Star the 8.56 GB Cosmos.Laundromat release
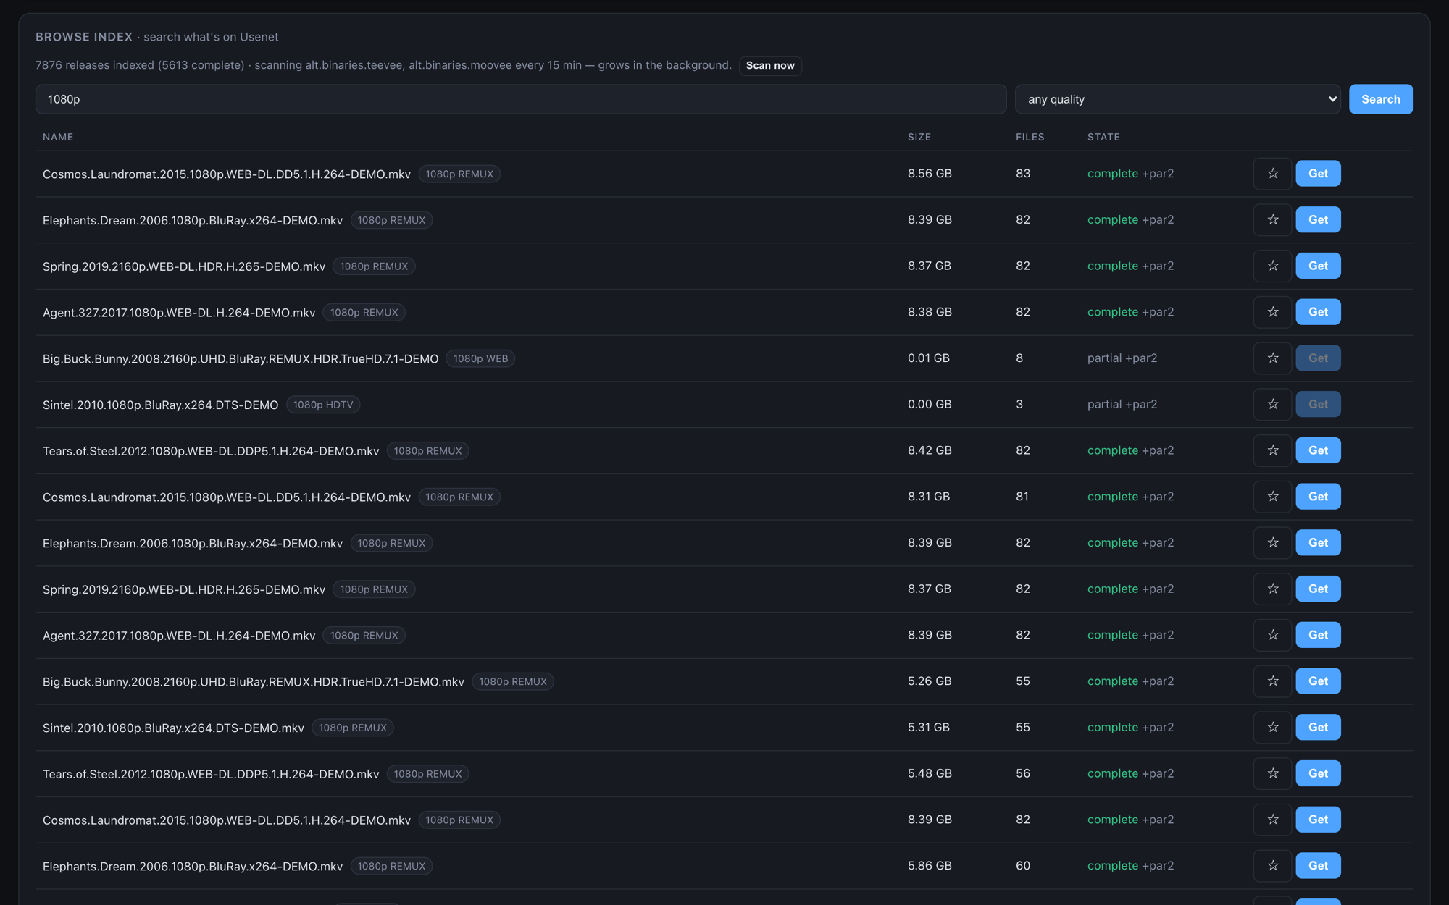The width and height of the screenshot is (1449, 905). (1272, 174)
